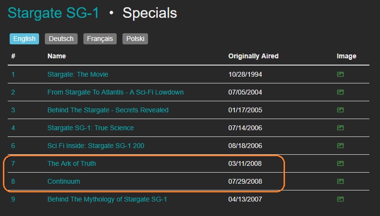
Task: Click image icon in the Continuum row
Action: click(x=340, y=181)
